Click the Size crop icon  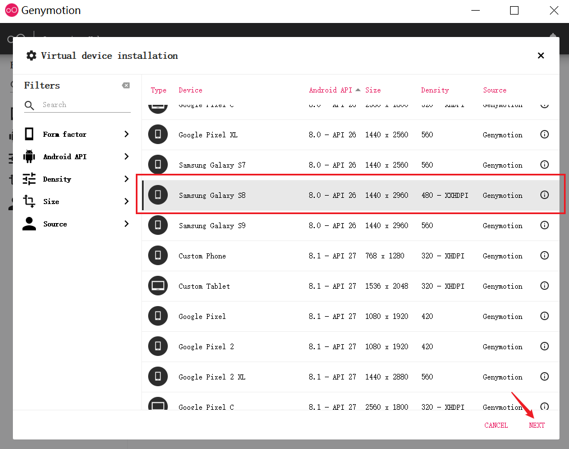coord(29,201)
